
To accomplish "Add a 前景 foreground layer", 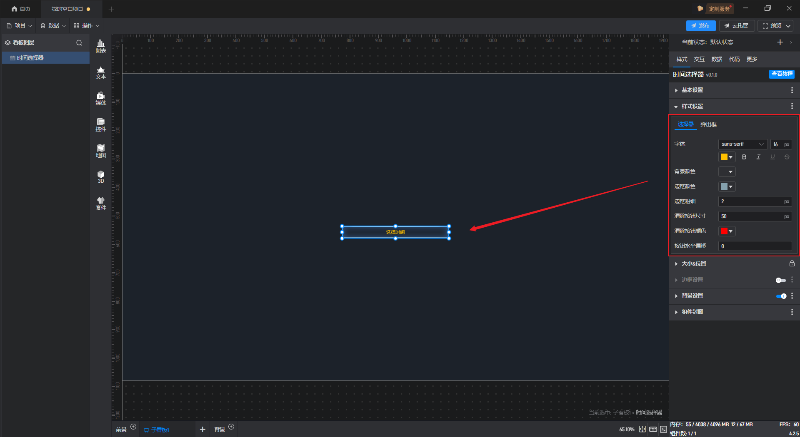I will [133, 427].
